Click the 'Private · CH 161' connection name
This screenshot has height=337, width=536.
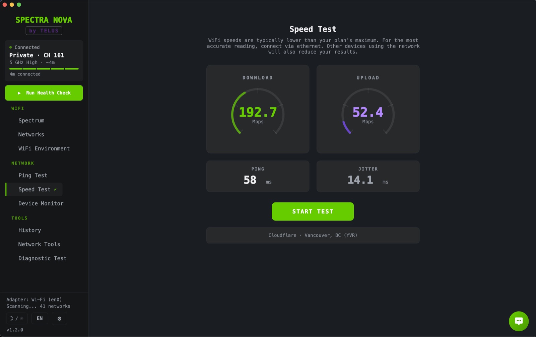pos(37,55)
